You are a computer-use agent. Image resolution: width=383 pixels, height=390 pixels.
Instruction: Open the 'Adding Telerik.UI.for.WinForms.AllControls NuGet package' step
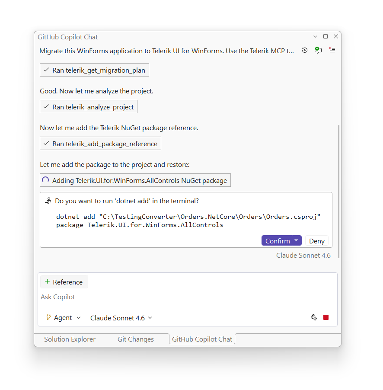pyautogui.click(x=135, y=180)
